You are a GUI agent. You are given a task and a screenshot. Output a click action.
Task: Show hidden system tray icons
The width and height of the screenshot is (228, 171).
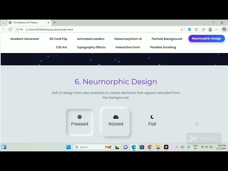(x=177, y=147)
